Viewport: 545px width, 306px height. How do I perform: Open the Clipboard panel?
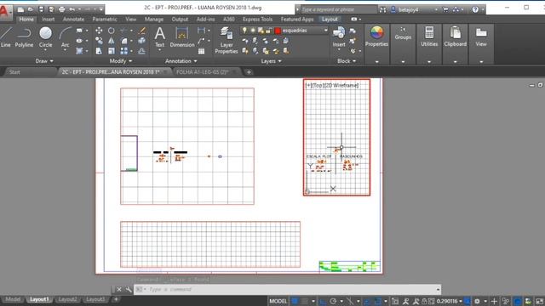(x=455, y=37)
